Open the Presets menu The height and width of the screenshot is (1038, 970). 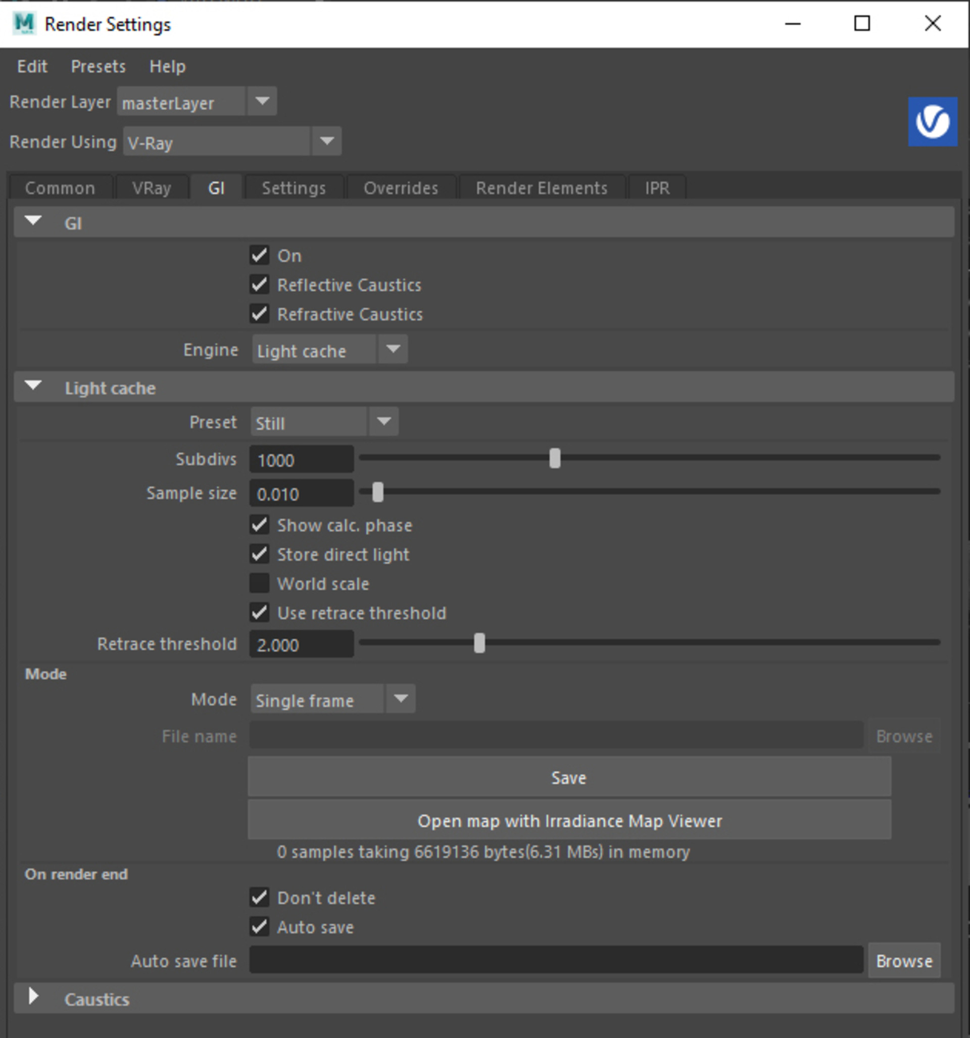pos(98,66)
